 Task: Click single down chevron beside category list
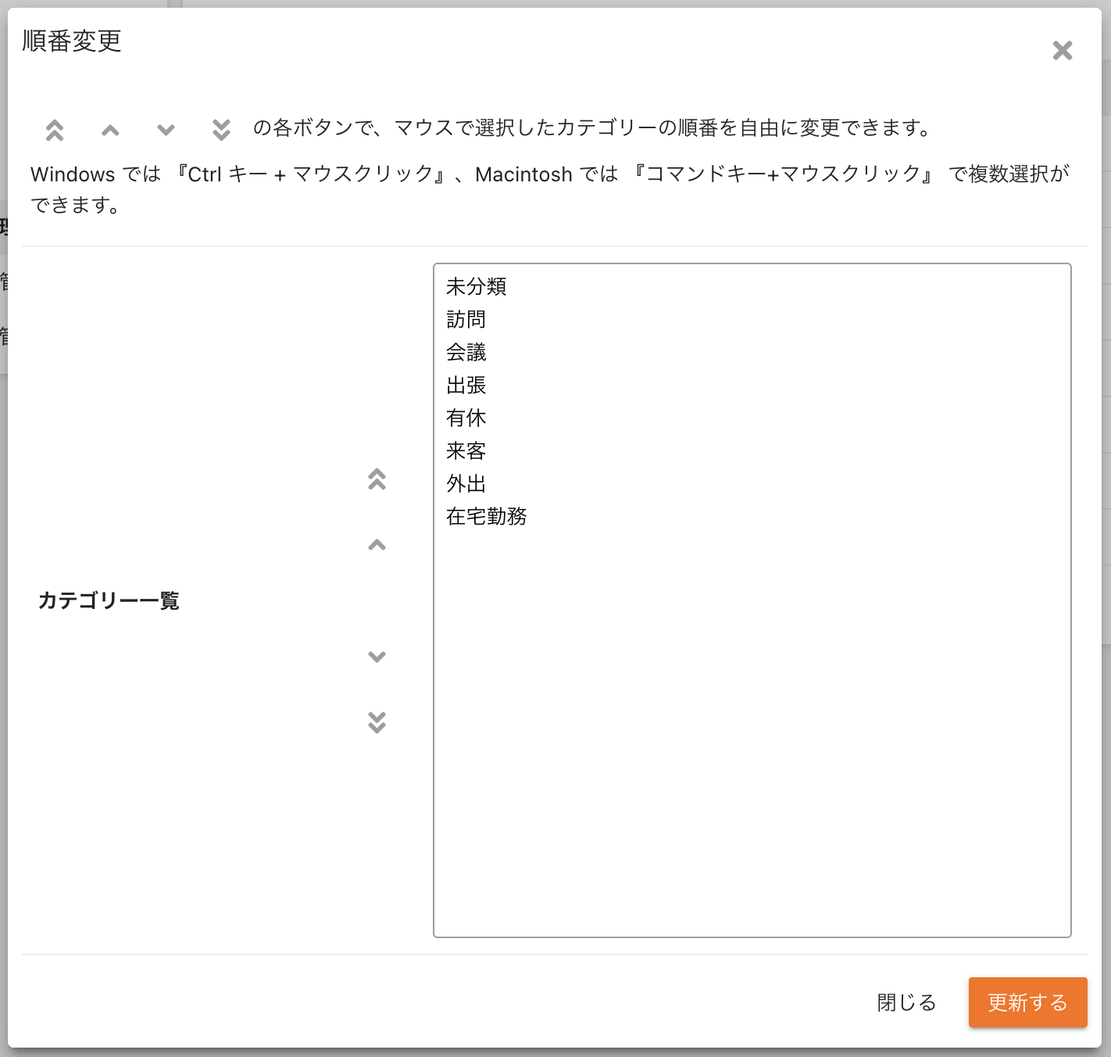(x=377, y=657)
